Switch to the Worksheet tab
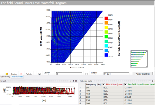 [17, 77]
